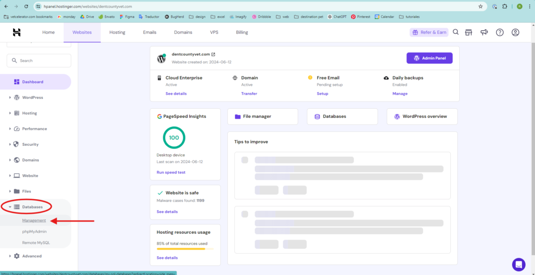Switch to the Domains top tab
The height and width of the screenshot is (275, 535).
183,32
